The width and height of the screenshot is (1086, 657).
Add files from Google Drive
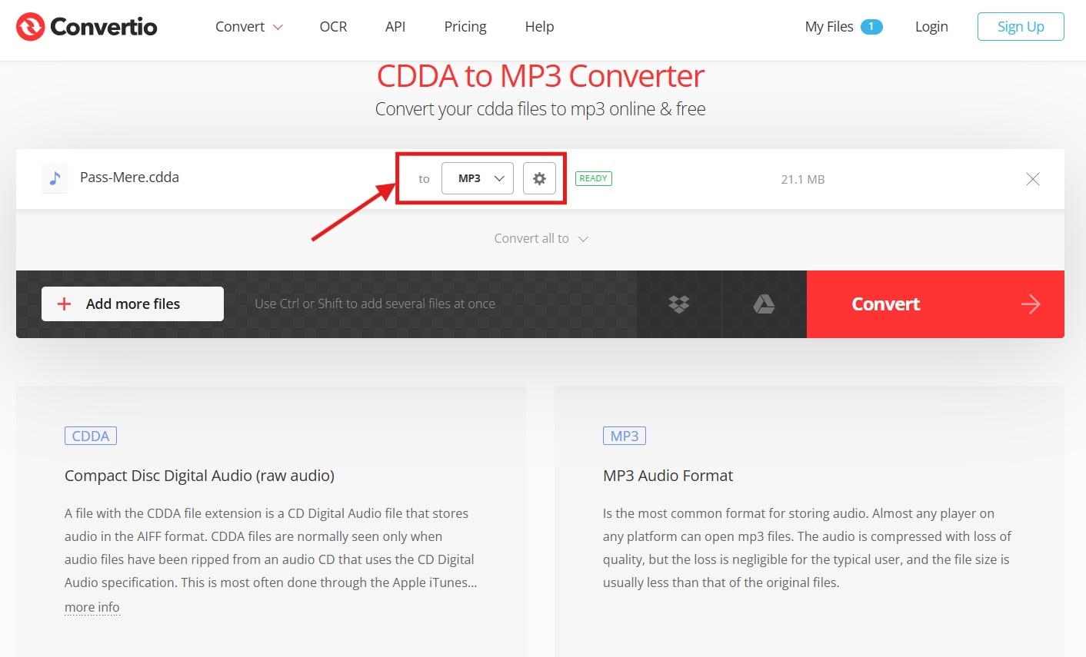pyautogui.click(x=764, y=304)
